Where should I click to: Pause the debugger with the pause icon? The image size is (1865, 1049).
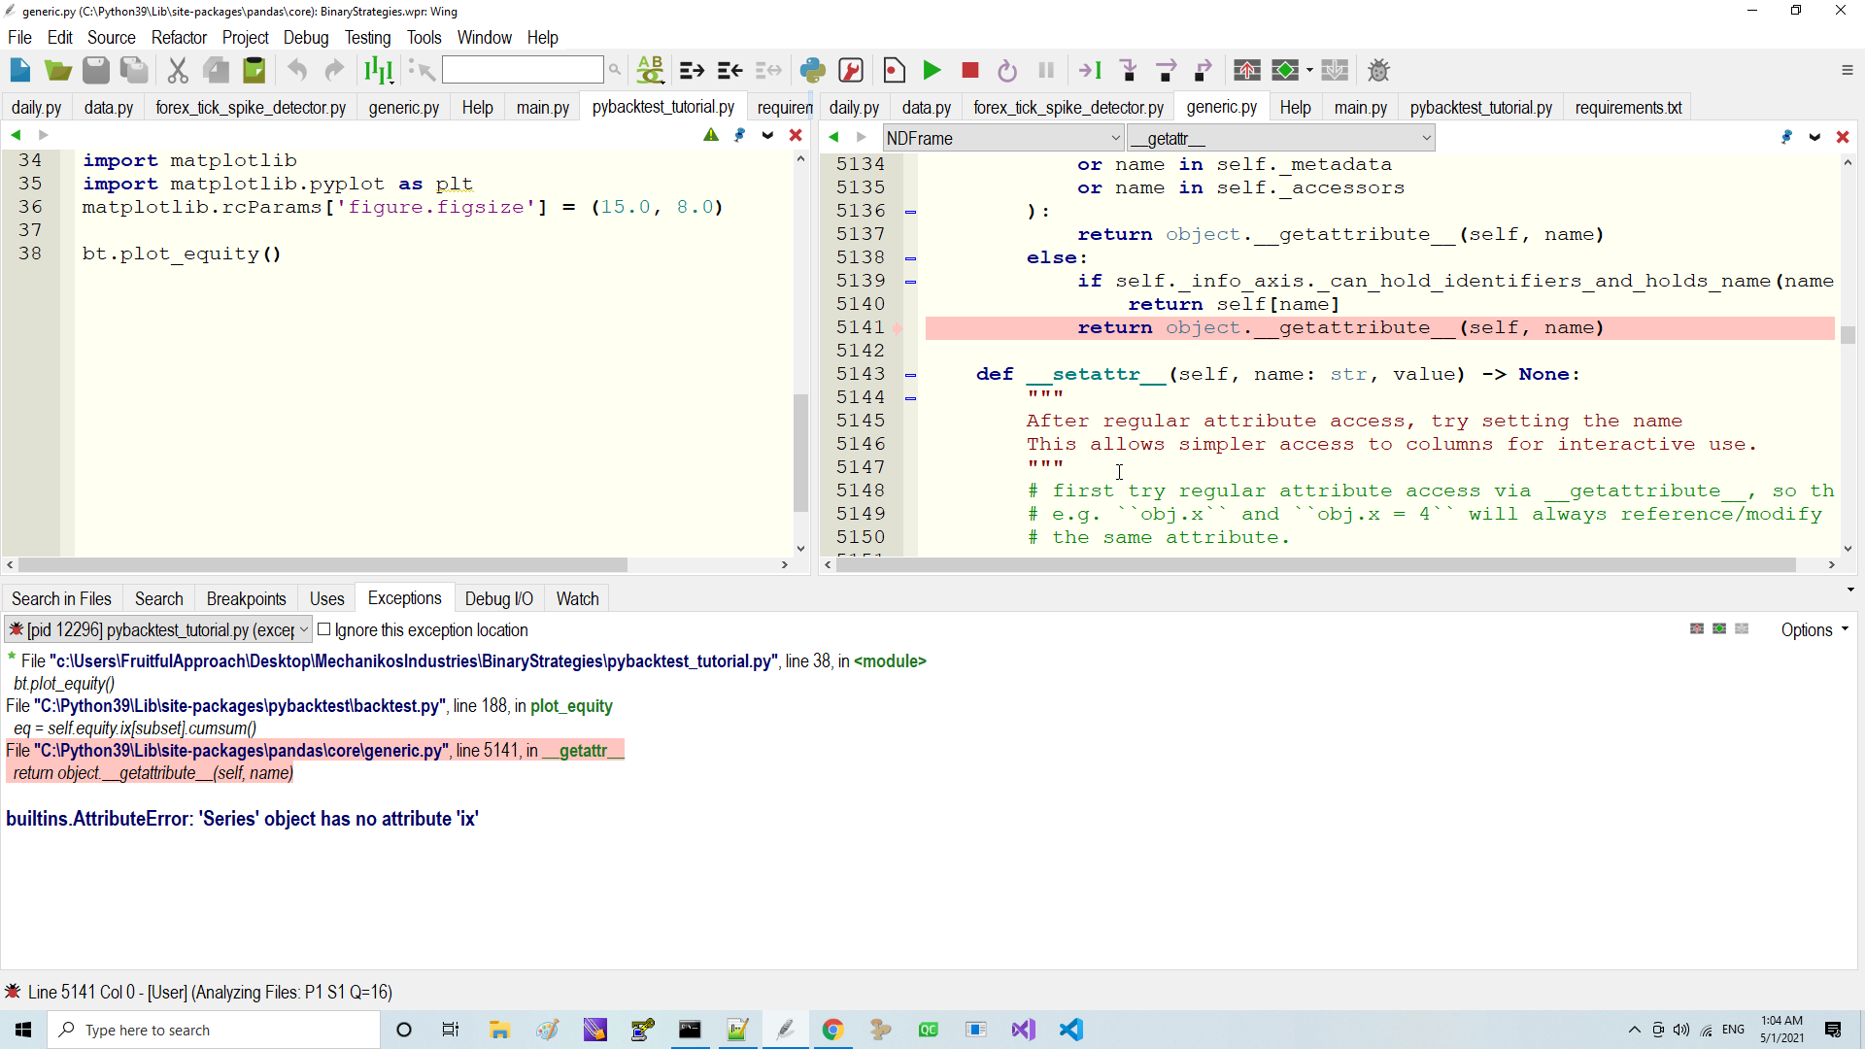click(x=1045, y=70)
